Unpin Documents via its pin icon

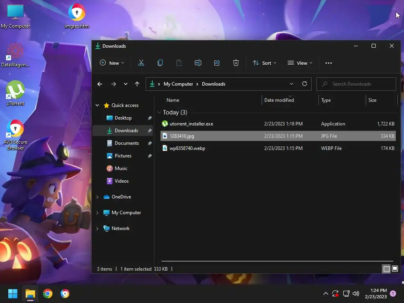click(x=150, y=143)
